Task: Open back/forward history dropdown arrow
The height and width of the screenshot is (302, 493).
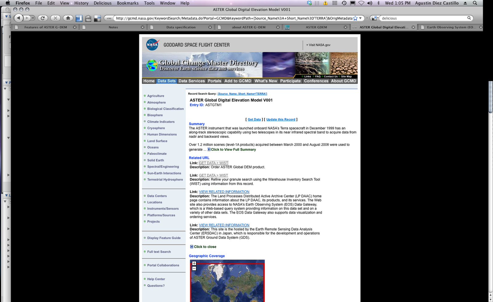Action: tap(33, 18)
